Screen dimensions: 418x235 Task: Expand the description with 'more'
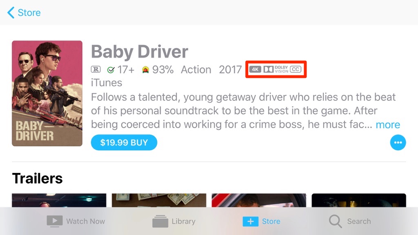click(388, 125)
